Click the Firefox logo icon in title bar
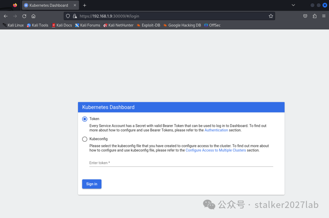Image resolution: width=329 pixels, height=218 pixels. [x=15, y=5]
